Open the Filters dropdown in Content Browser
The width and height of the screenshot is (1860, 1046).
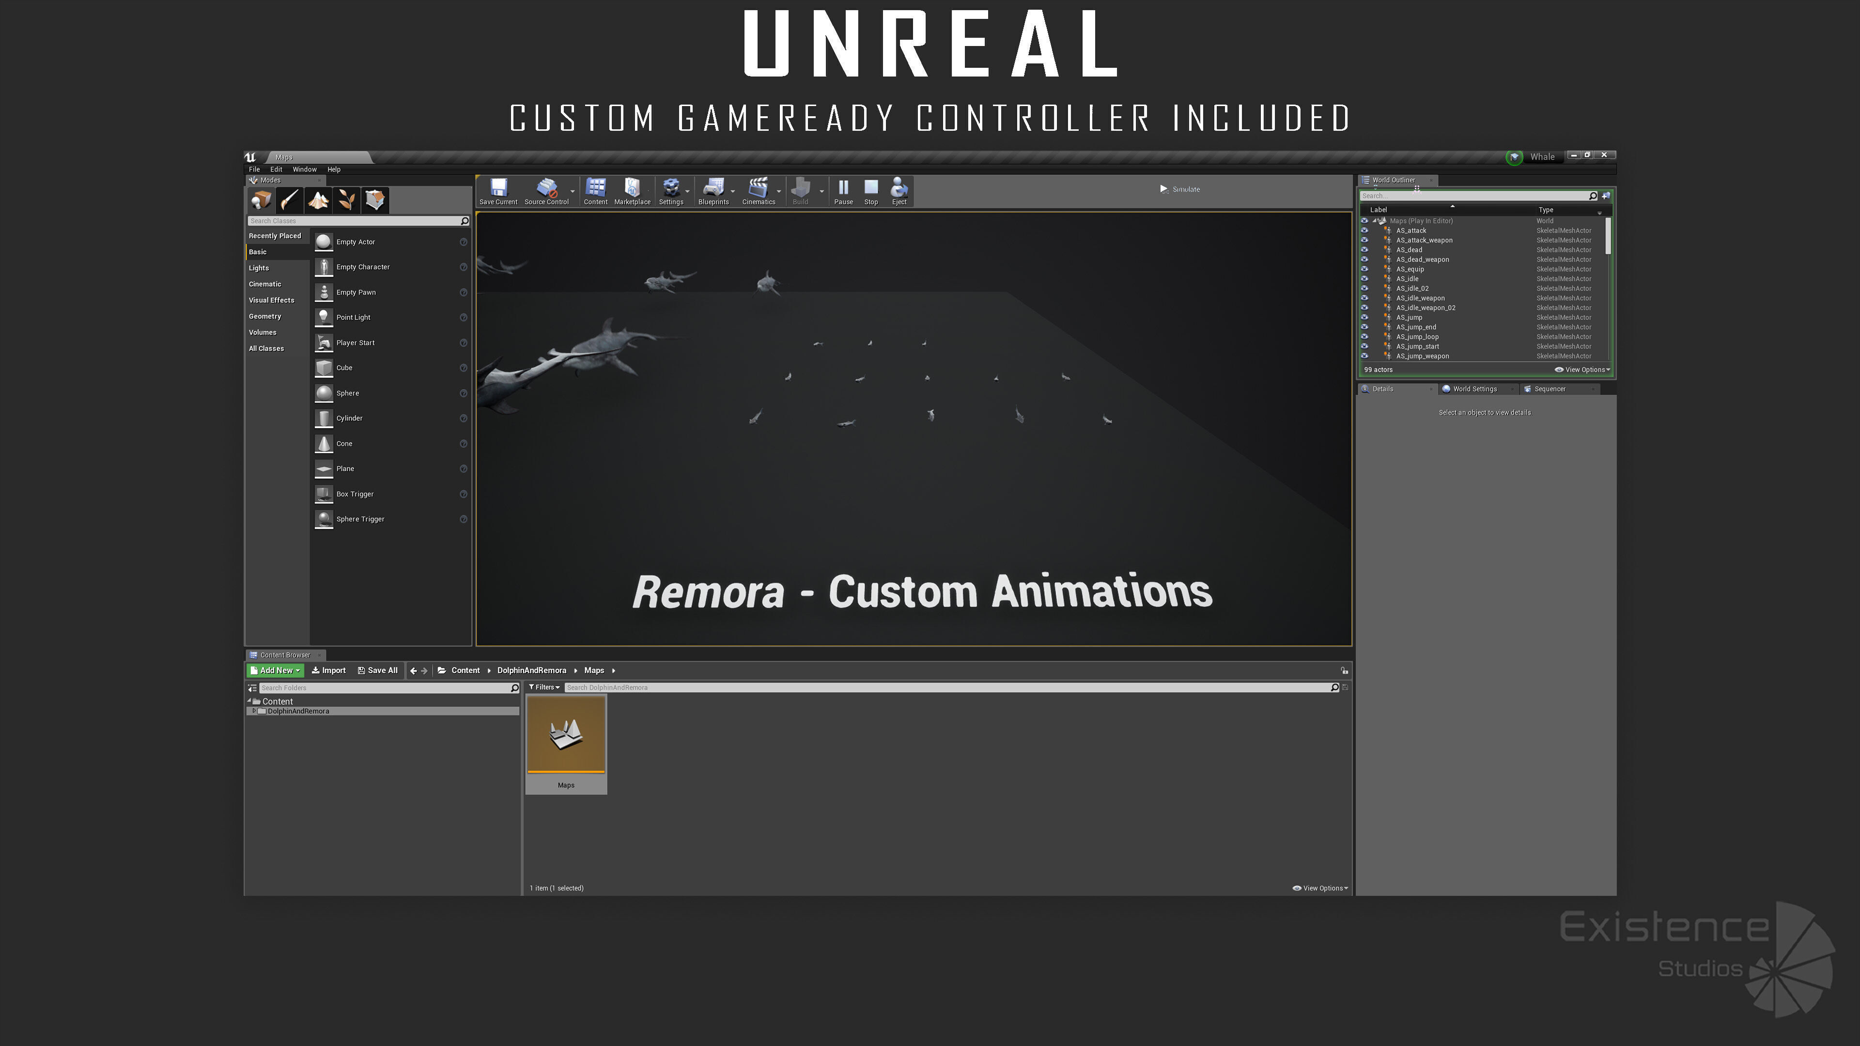click(x=544, y=687)
